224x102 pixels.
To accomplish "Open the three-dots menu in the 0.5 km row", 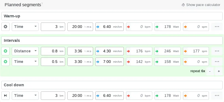I will click(217, 62).
